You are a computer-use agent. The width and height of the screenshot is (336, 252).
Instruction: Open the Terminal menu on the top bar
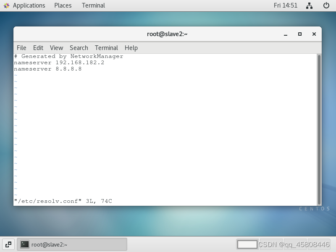(93, 5)
